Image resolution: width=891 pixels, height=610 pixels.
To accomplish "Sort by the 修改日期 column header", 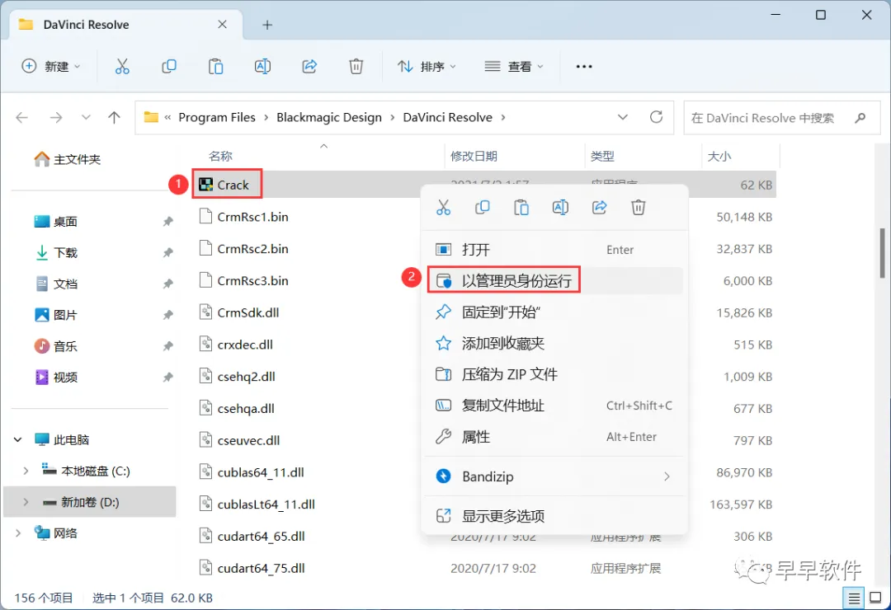I will point(474,156).
